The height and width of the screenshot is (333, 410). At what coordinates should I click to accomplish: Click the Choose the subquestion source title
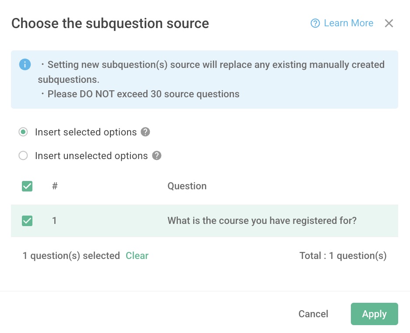(110, 23)
